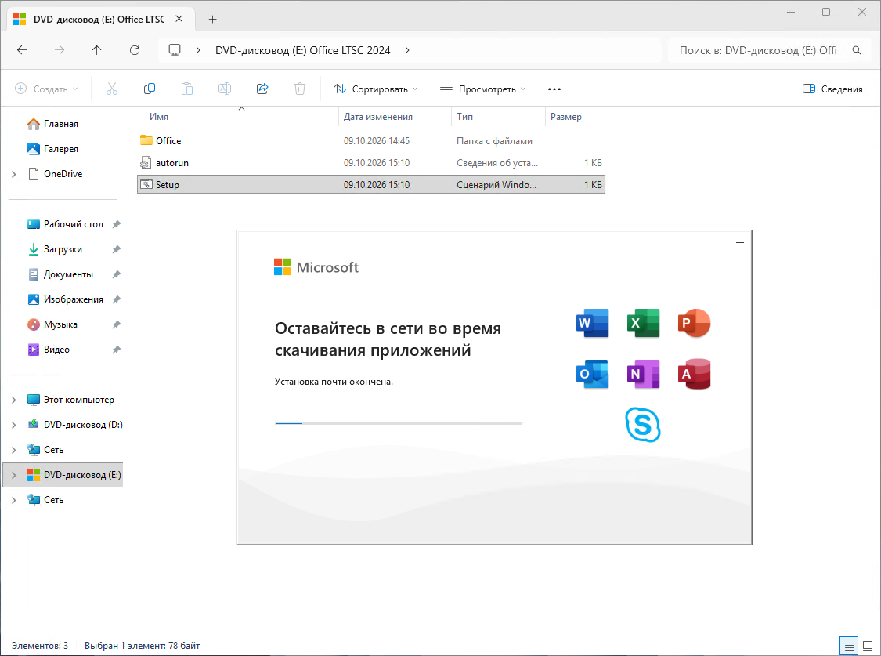
Task: Go up one folder level
Action: pyautogui.click(x=96, y=50)
